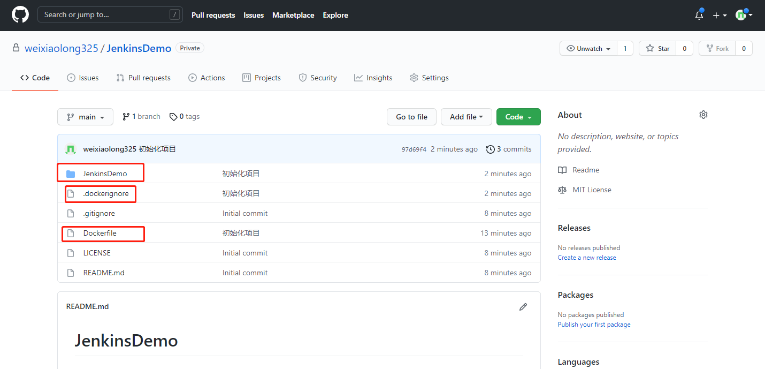Click the MIT License scale icon
This screenshot has height=369, width=765.
562,190
